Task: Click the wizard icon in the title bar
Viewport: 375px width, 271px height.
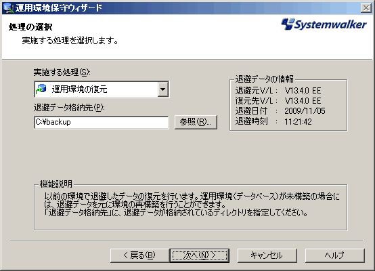Action: click(x=8, y=8)
